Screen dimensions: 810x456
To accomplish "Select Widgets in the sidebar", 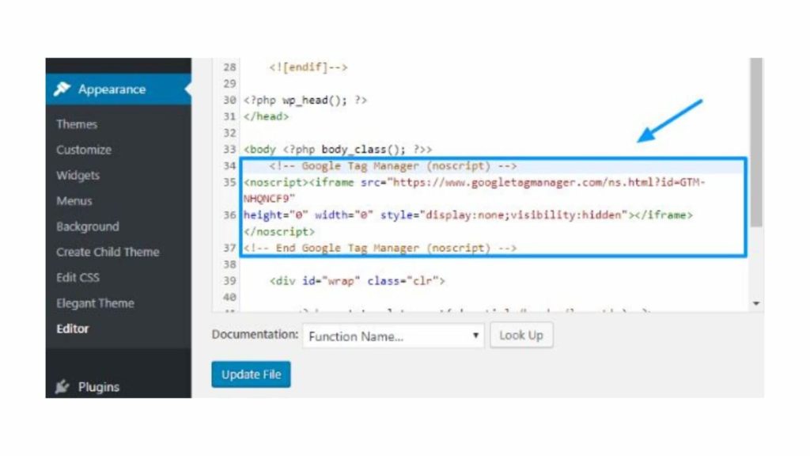I will 79,175.
